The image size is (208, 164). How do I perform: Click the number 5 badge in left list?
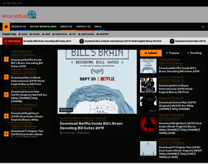pos(6,134)
